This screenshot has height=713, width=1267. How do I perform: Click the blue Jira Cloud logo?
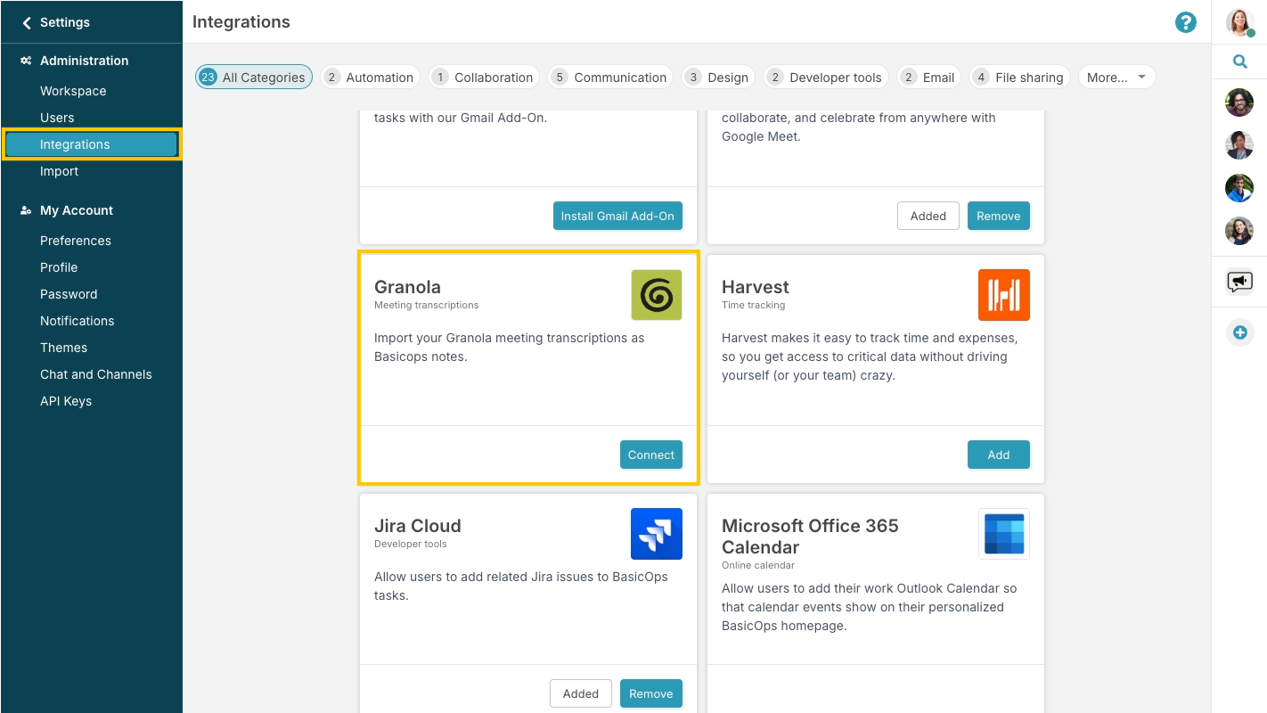pyautogui.click(x=657, y=534)
